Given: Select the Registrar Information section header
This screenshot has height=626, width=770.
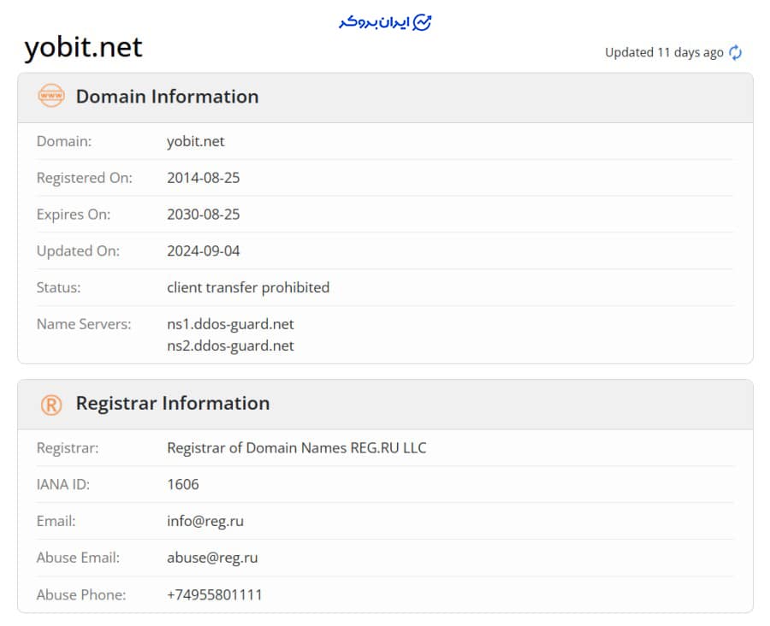Looking at the screenshot, I should coord(172,404).
